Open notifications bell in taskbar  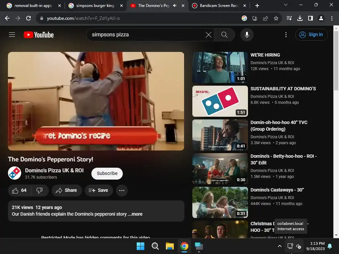click(x=330, y=246)
